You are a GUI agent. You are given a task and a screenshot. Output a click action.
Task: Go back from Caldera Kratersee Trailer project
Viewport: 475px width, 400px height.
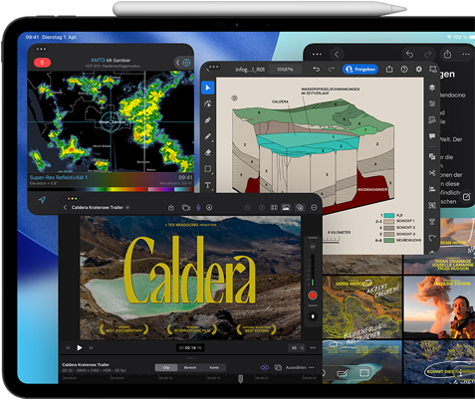(65, 208)
